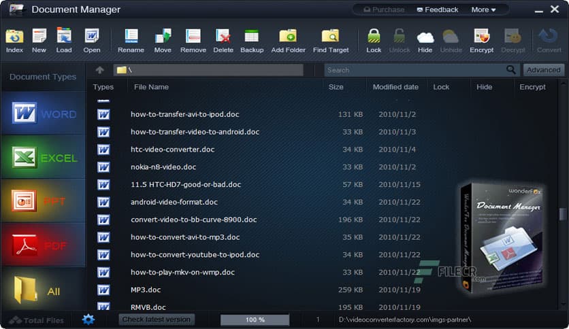Click the Load toolbar icon

64,36
